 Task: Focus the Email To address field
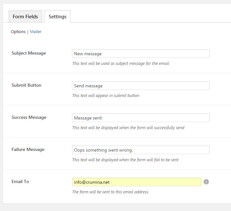[136, 182]
